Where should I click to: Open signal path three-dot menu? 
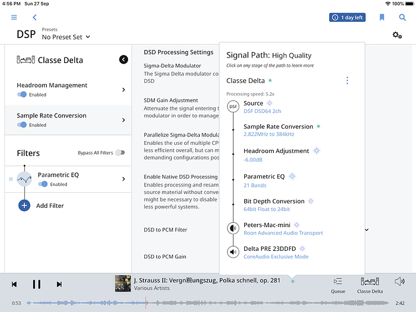[347, 80]
